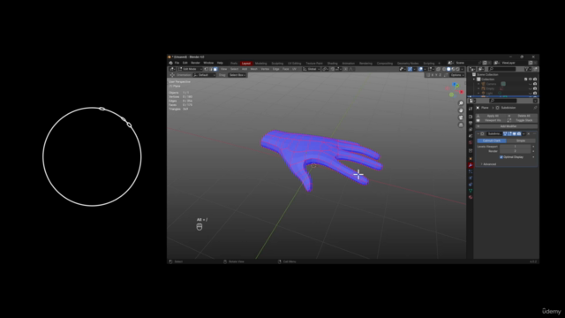Open the pivot point dropdown
565x318 pixels.
click(x=325, y=69)
